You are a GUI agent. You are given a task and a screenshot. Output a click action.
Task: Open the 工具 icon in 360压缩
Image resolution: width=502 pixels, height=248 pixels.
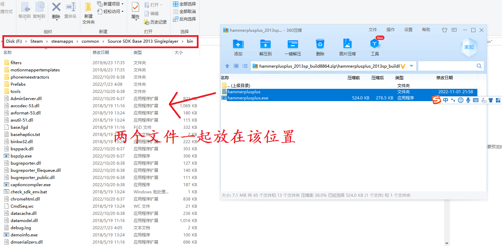(375, 44)
